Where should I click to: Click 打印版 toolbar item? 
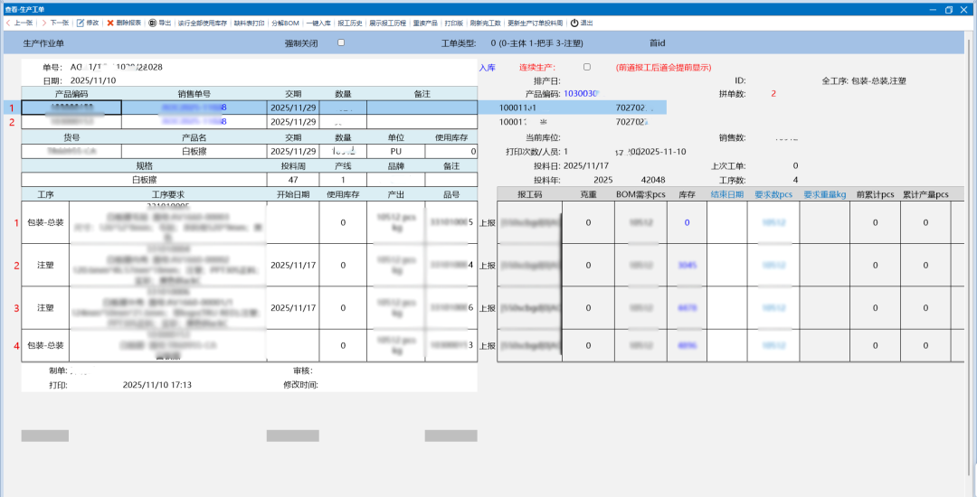[x=453, y=23]
